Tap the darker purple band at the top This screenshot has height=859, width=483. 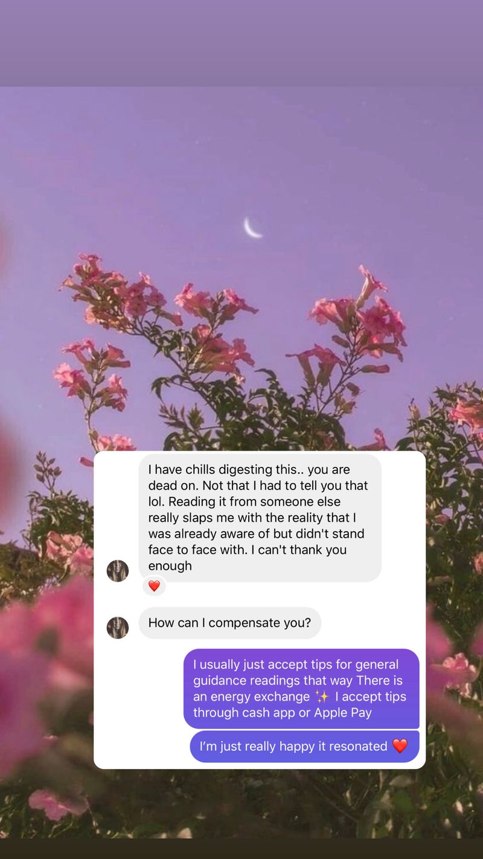coord(241,43)
